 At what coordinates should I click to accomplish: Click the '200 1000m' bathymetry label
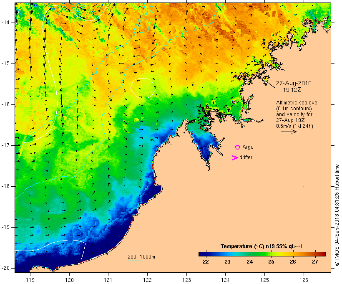click(x=141, y=257)
